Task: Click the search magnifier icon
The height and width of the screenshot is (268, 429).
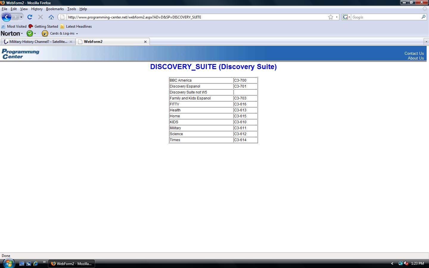Action: (x=423, y=17)
